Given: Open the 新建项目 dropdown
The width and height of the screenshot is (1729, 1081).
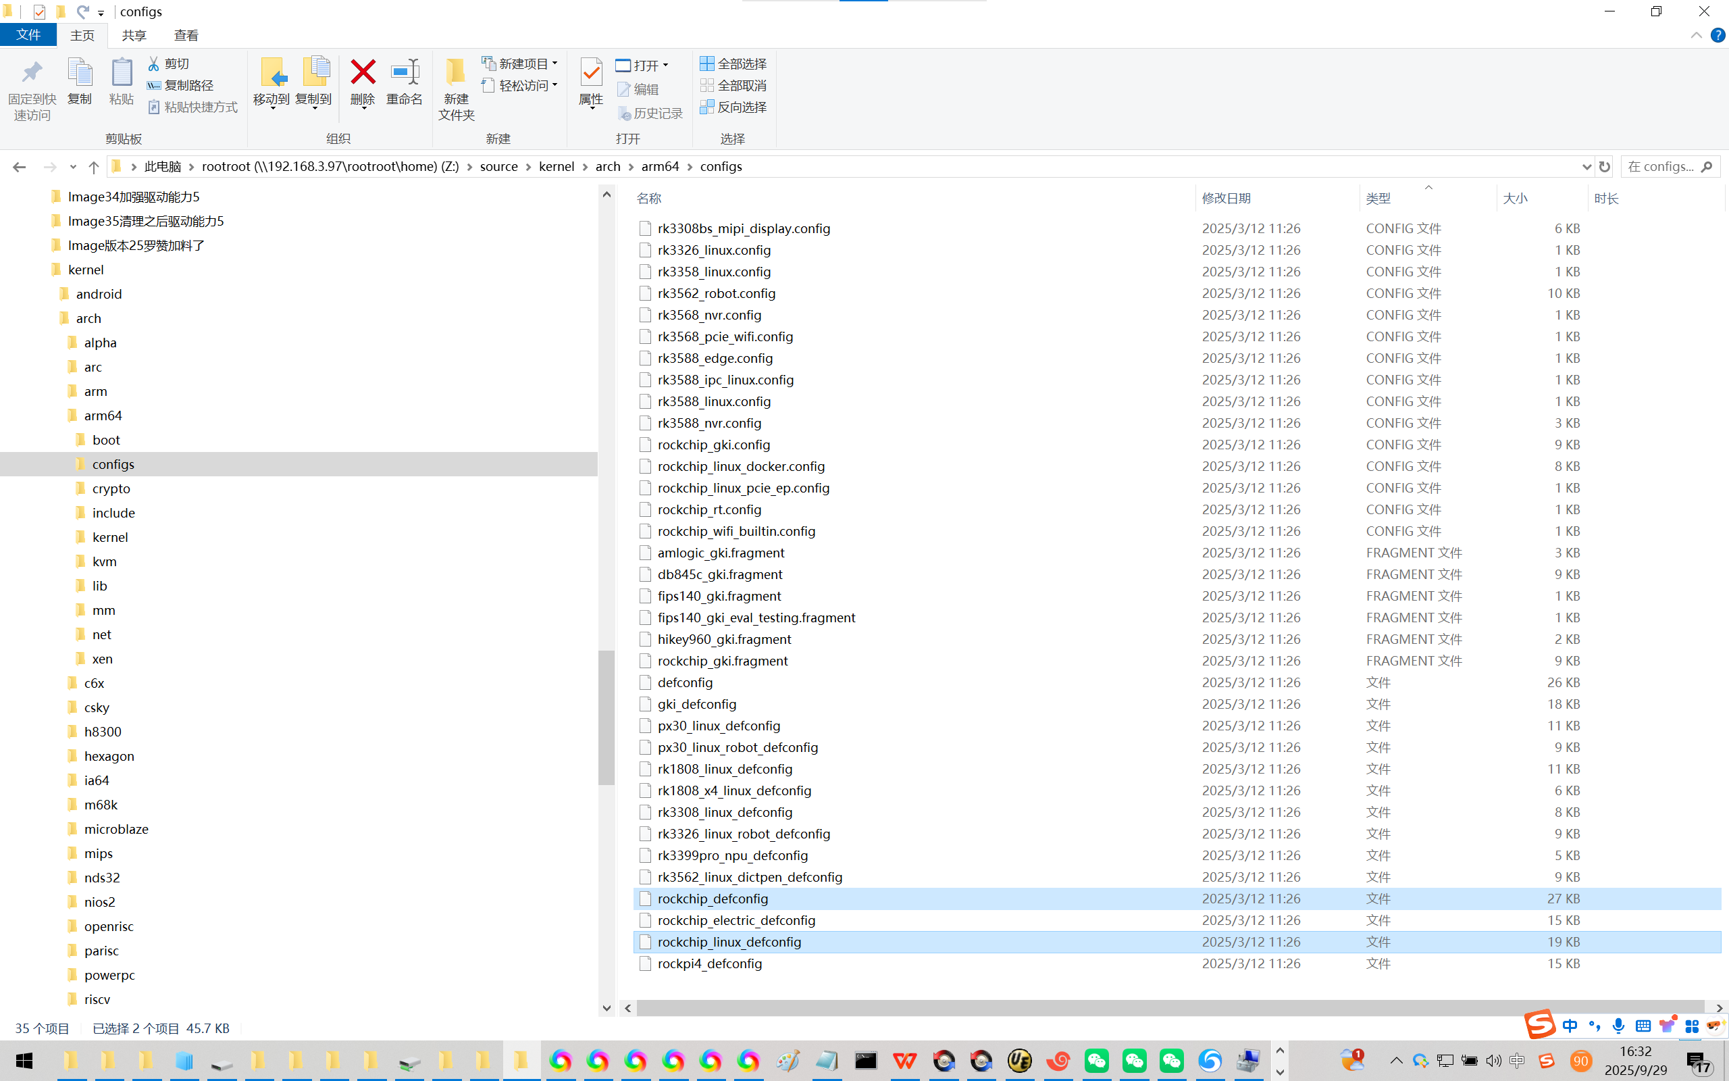Looking at the screenshot, I should (x=519, y=64).
